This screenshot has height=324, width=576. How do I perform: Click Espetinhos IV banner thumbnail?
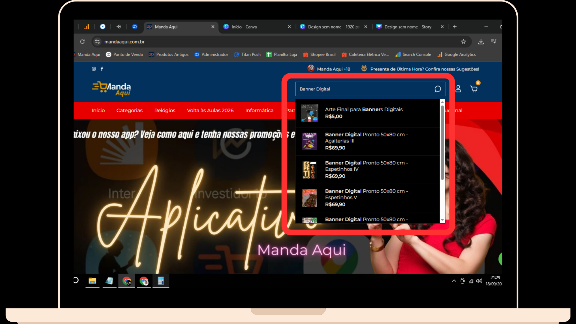310,169
